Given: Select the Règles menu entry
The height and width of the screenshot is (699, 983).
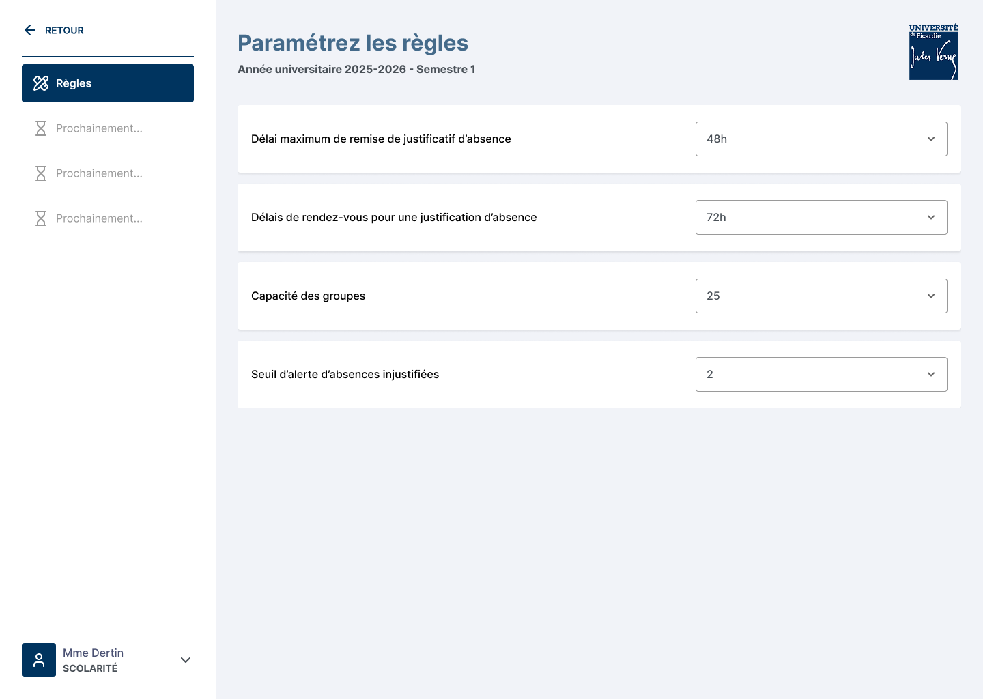Looking at the screenshot, I should [74, 83].
